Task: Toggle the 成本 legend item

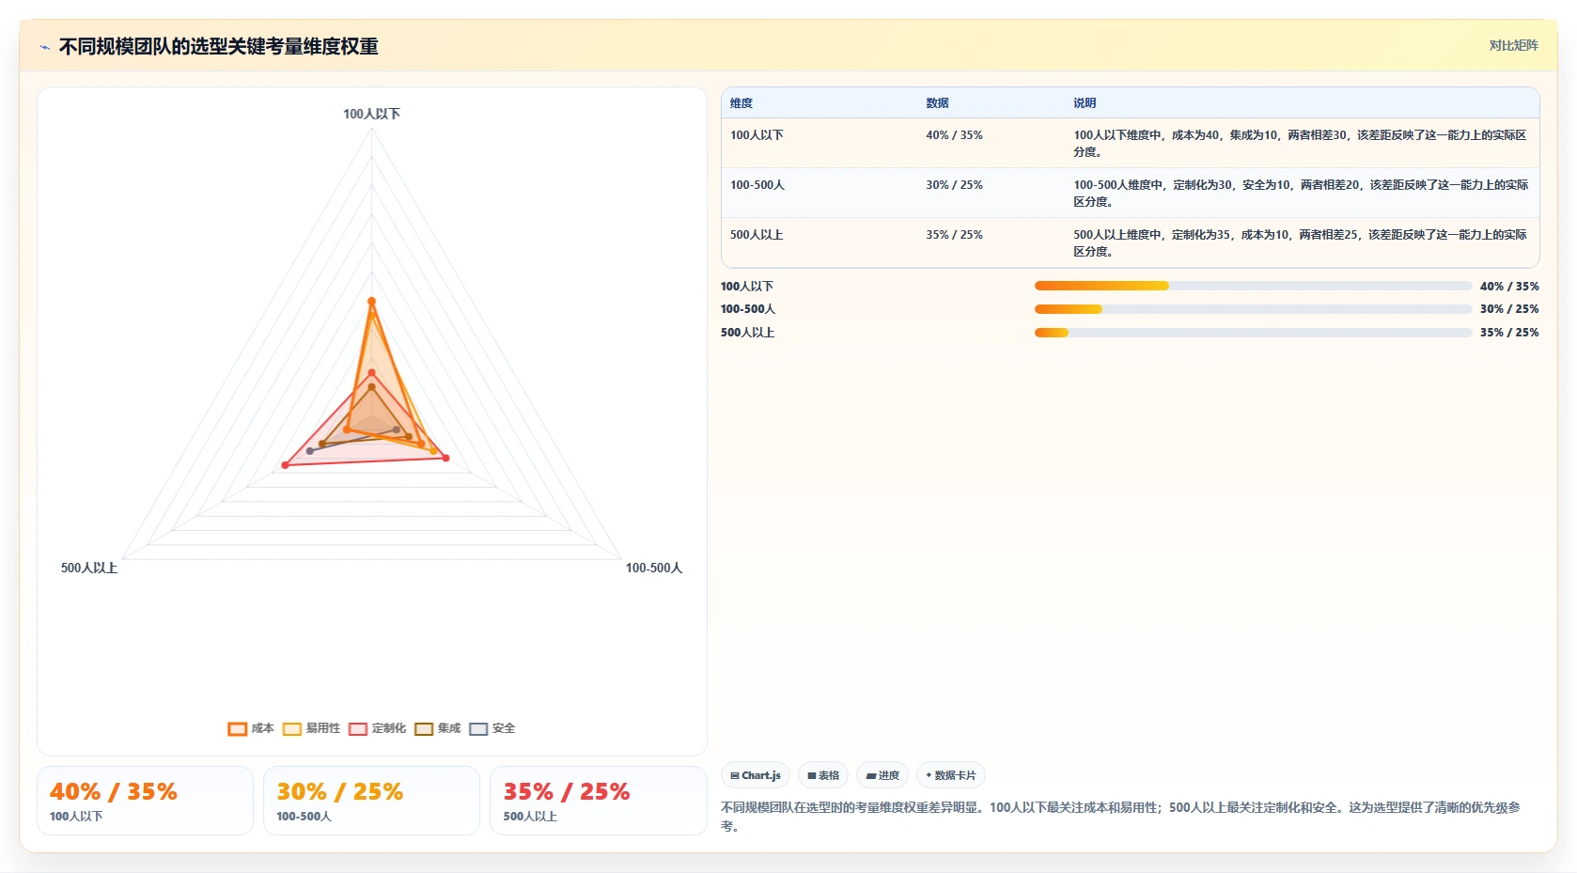Action: (x=251, y=728)
